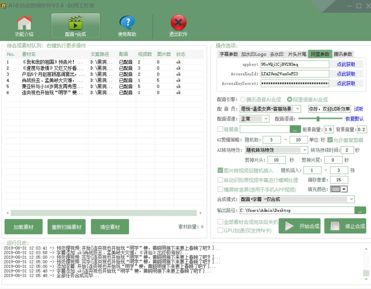The height and width of the screenshot is (289, 371).
Task: Select 腾讯语音AI合成 radio button
Action: pos(243,100)
